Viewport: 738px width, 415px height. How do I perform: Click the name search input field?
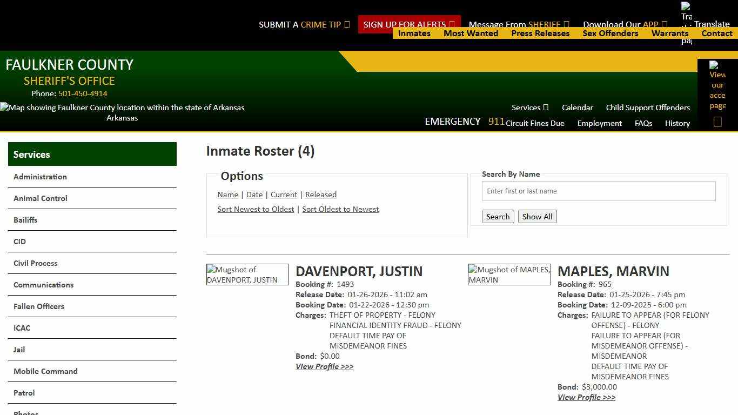[598, 191]
